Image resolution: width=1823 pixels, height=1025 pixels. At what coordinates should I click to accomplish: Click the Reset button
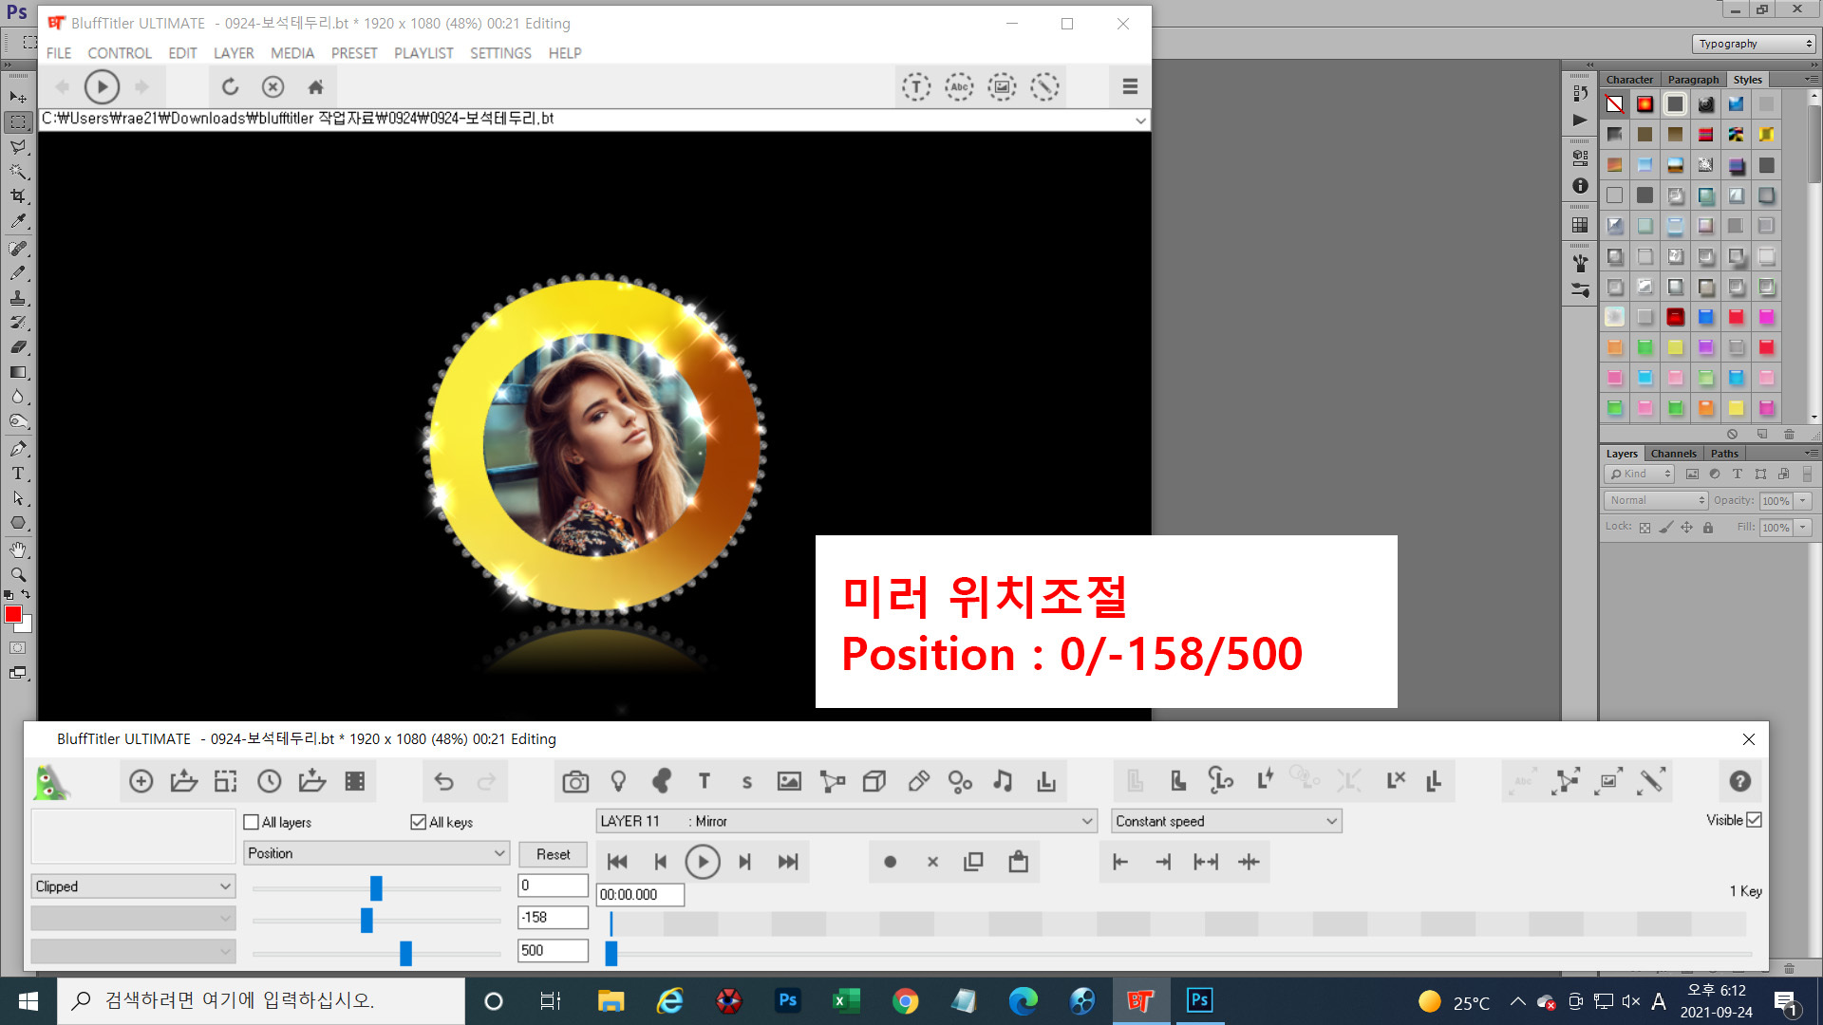click(x=553, y=854)
